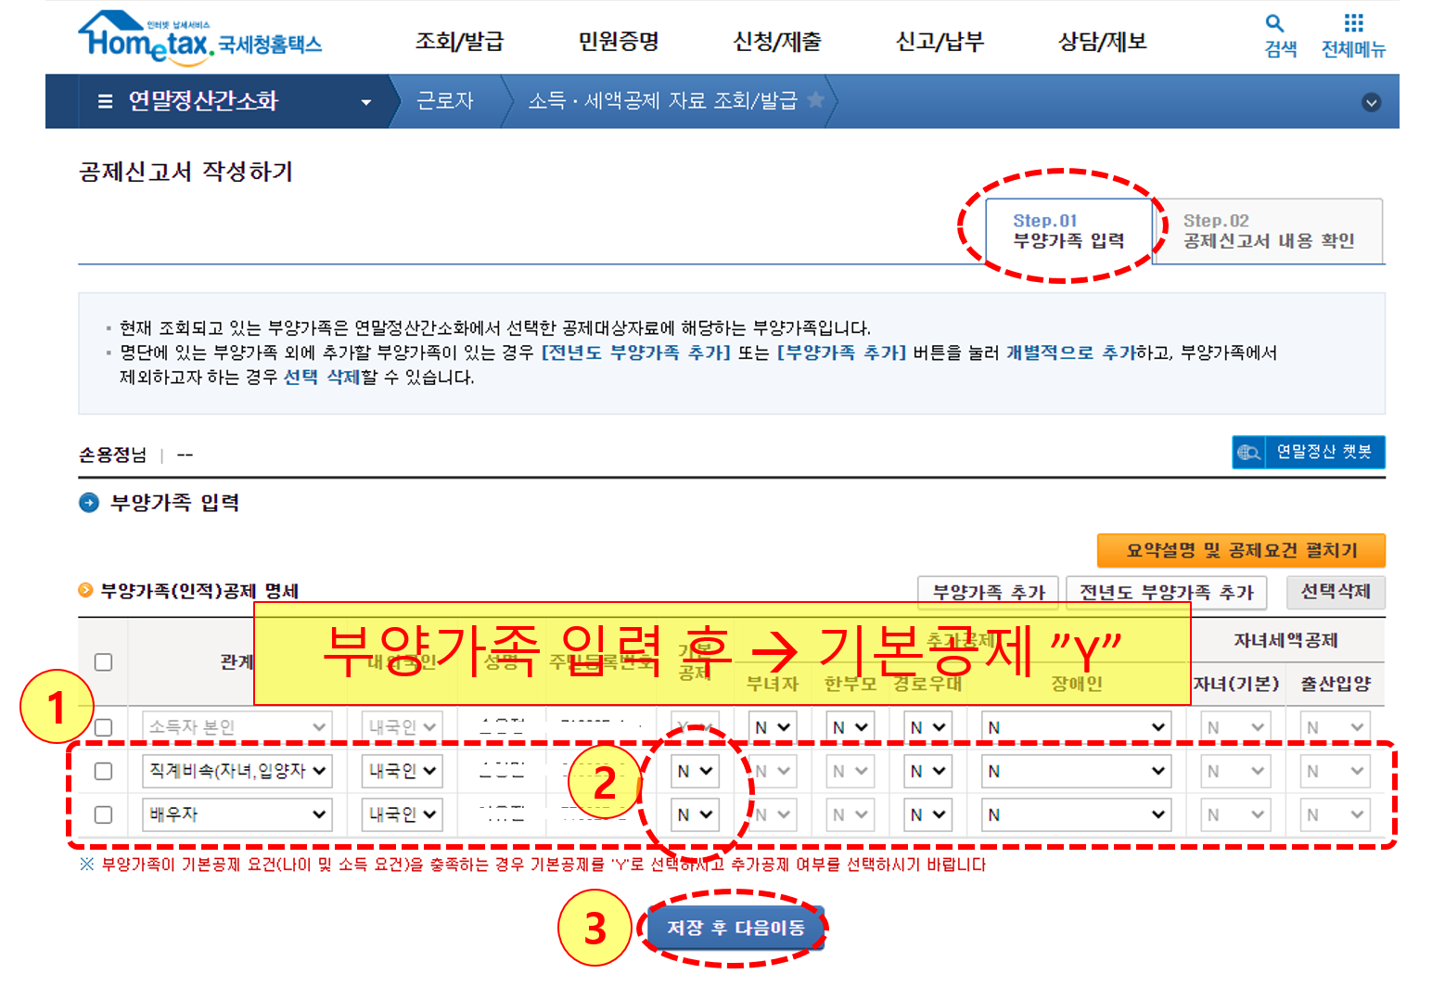1445x1000 pixels.
Task: Check the 배우자 row checkbox
Action: [x=104, y=814]
